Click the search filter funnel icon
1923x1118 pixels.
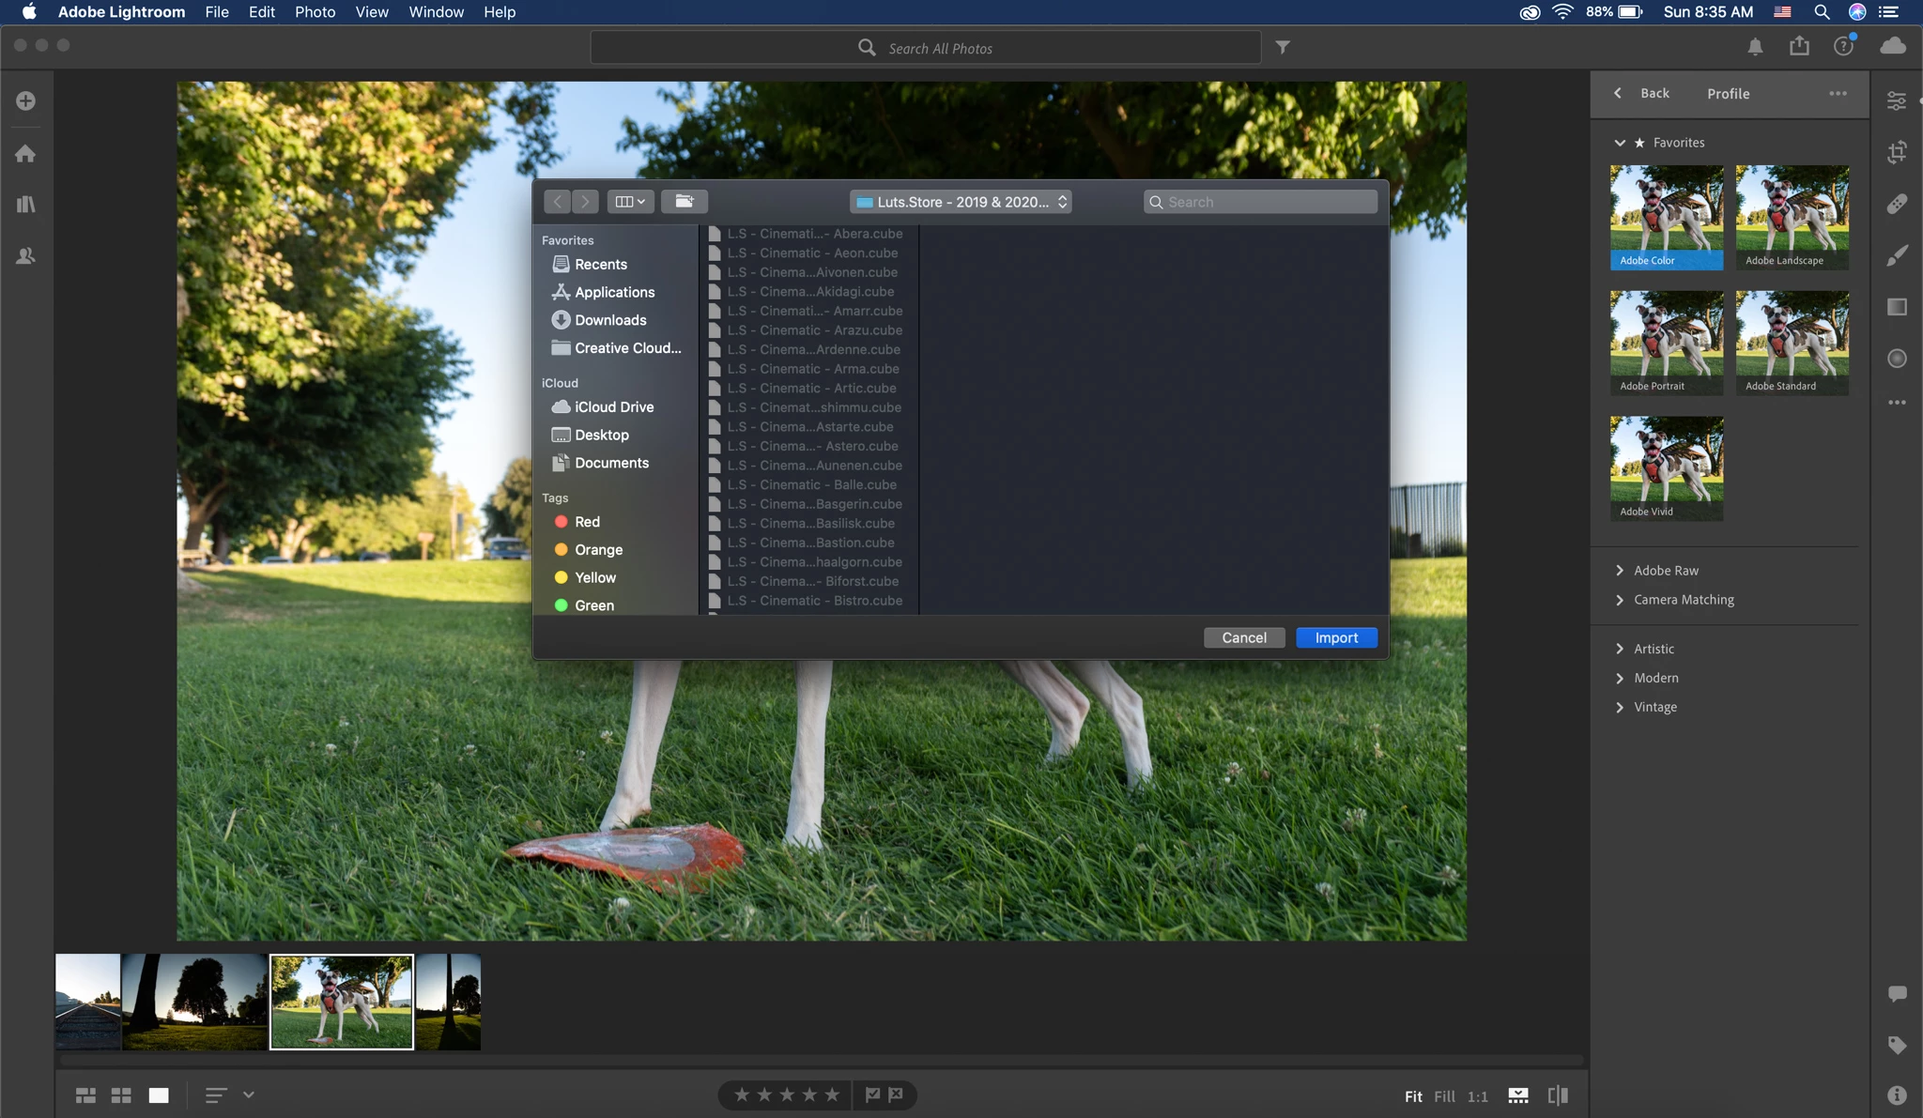1283,47
